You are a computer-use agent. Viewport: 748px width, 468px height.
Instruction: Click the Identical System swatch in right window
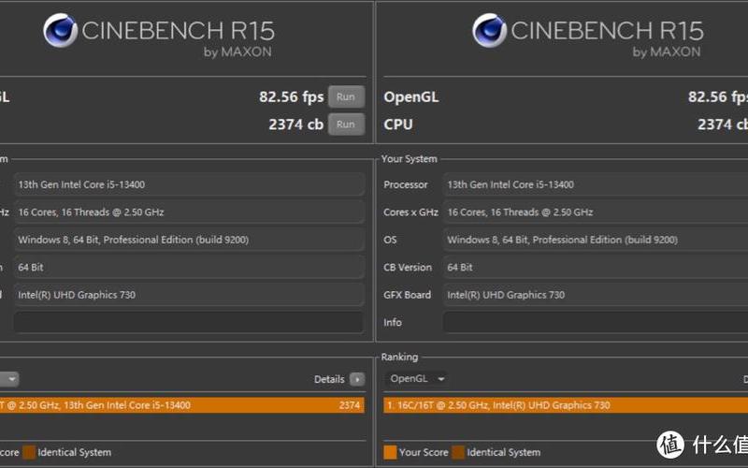click(x=458, y=452)
